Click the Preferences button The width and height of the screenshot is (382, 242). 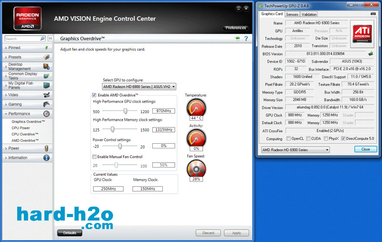235,28
